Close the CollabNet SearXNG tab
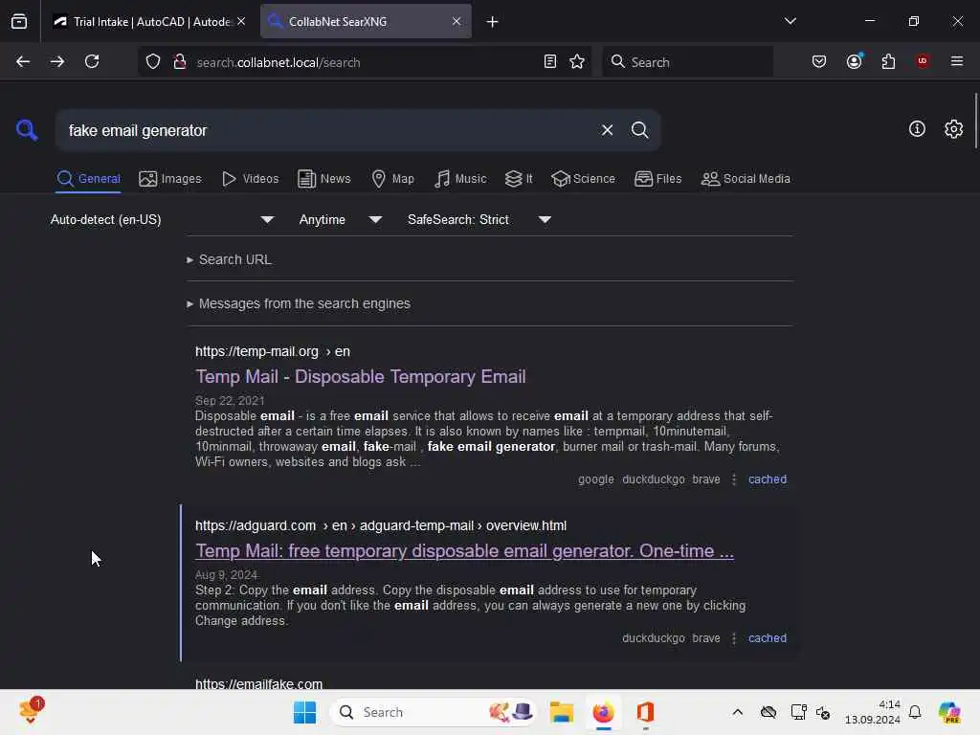 point(457,21)
